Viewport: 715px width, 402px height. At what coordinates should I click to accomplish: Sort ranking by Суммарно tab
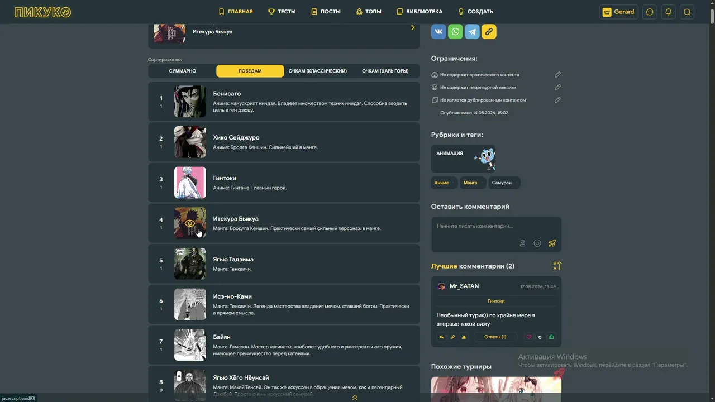183,71
